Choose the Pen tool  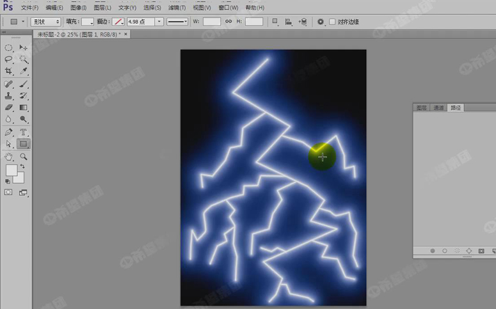click(9, 132)
